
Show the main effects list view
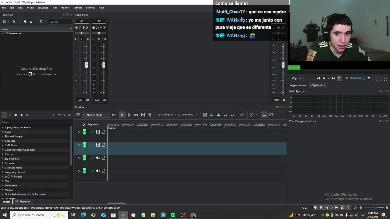[4, 115]
